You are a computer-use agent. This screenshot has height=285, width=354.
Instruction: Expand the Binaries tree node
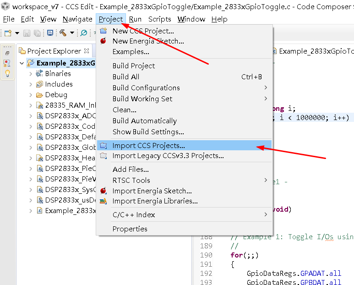[x=31, y=74]
